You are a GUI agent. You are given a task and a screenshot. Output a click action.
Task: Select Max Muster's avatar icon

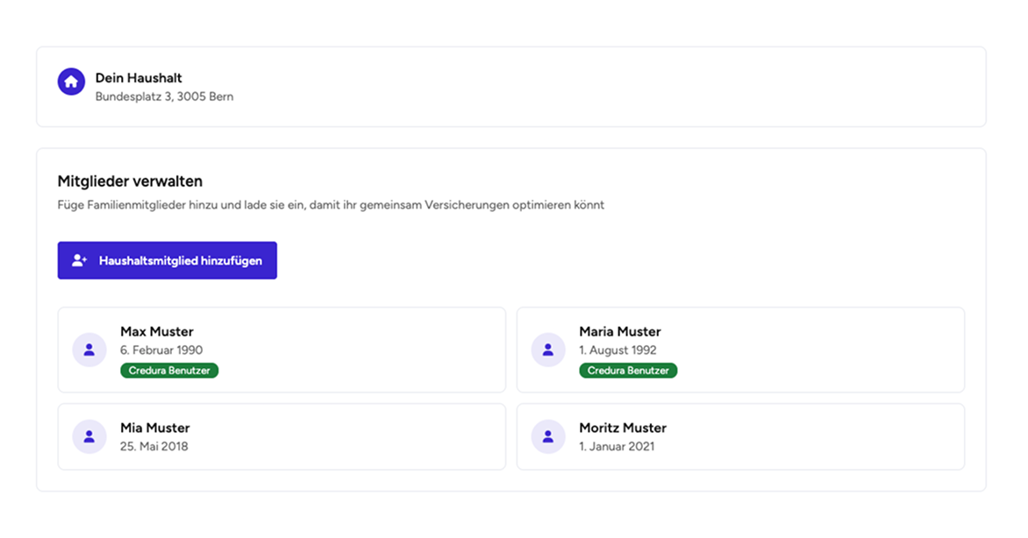89,350
